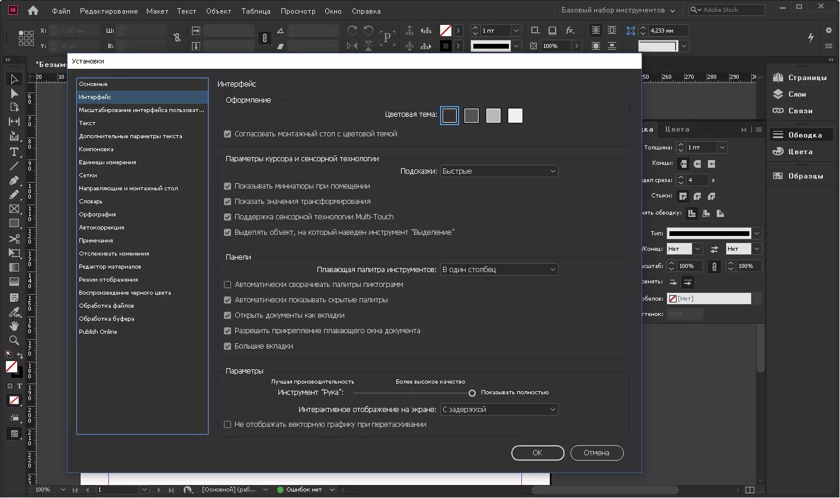Choose the darkest color theme swatch
Image resolution: width=840 pixels, height=498 pixels.
click(450, 116)
